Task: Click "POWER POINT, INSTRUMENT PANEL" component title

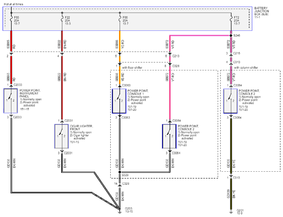Action: click(x=30, y=93)
